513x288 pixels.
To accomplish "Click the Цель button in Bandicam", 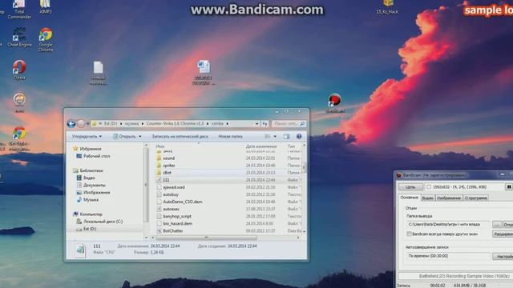I will 410,186.
